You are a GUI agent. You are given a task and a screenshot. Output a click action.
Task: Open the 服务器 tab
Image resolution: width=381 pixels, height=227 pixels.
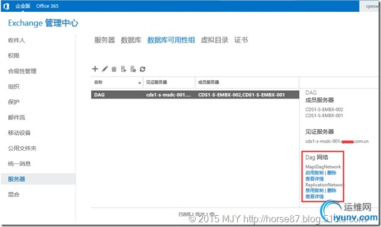coord(105,40)
